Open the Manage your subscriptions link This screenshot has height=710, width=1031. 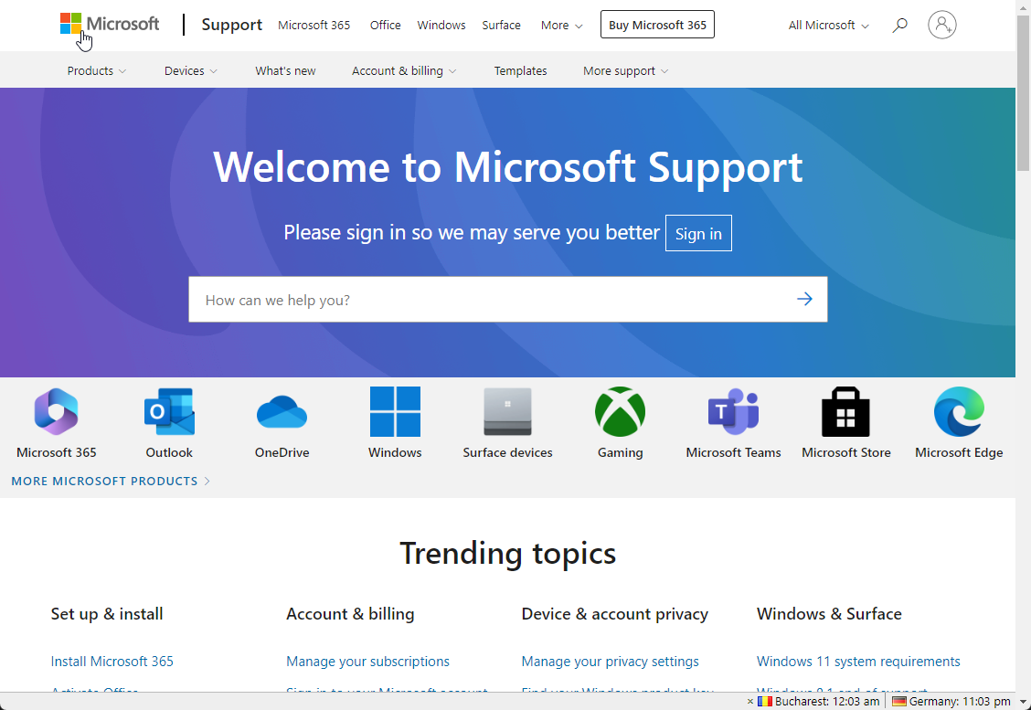pyautogui.click(x=367, y=661)
